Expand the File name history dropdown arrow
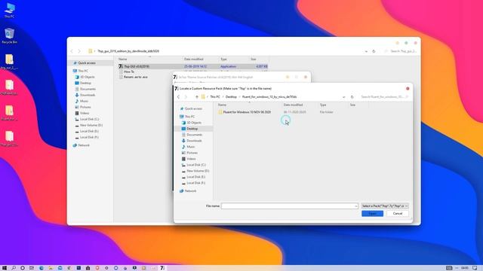Screen dimensions: 483x271 tap(355, 206)
